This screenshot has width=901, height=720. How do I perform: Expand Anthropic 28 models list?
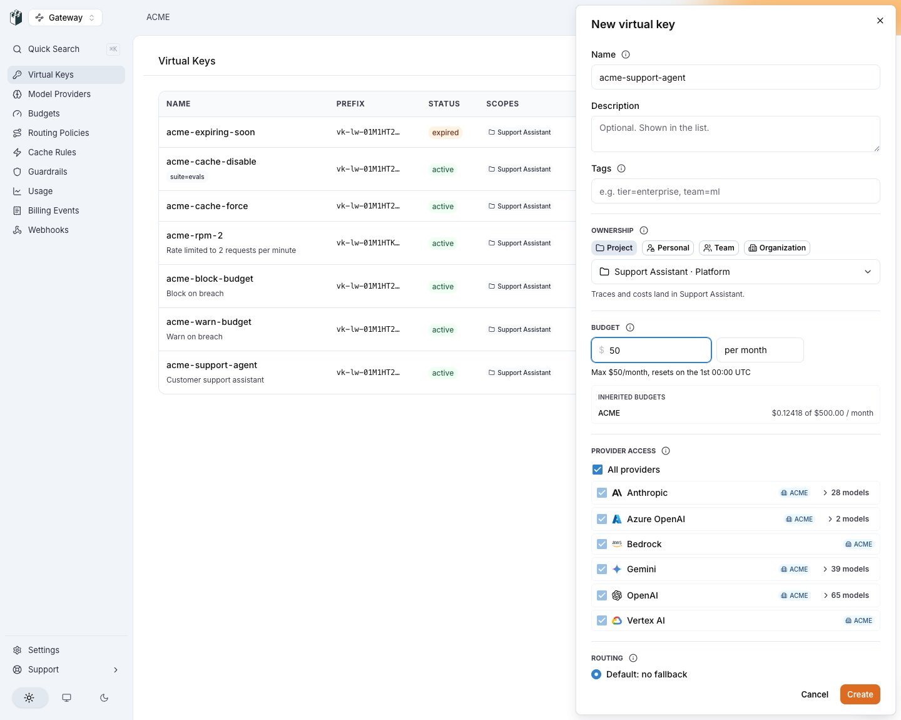[x=846, y=493]
